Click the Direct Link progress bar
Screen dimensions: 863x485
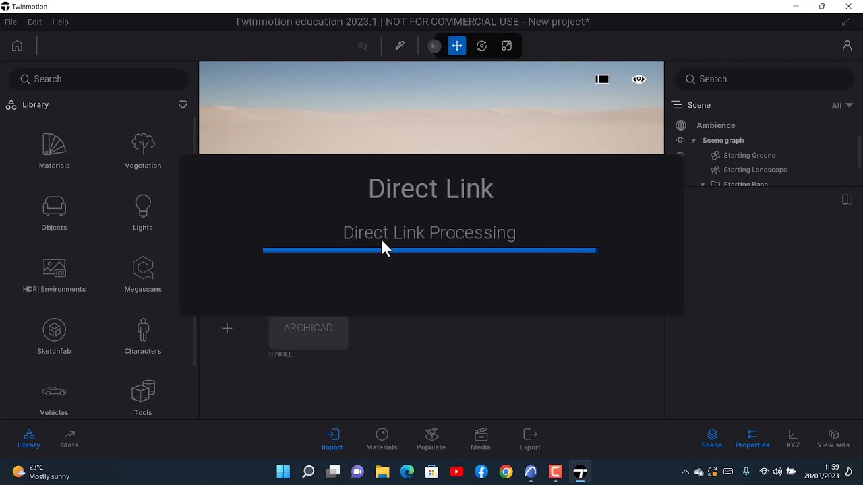[429, 250]
